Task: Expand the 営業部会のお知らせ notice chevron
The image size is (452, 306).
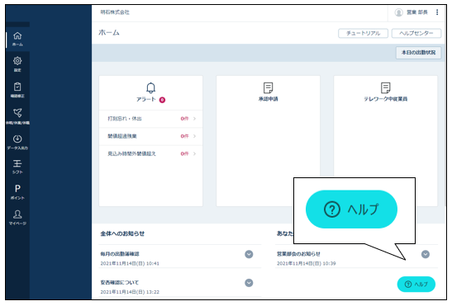Action: [426, 254]
